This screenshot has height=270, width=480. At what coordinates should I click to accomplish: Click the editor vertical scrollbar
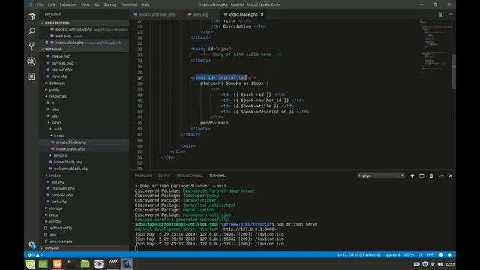coord(454,72)
